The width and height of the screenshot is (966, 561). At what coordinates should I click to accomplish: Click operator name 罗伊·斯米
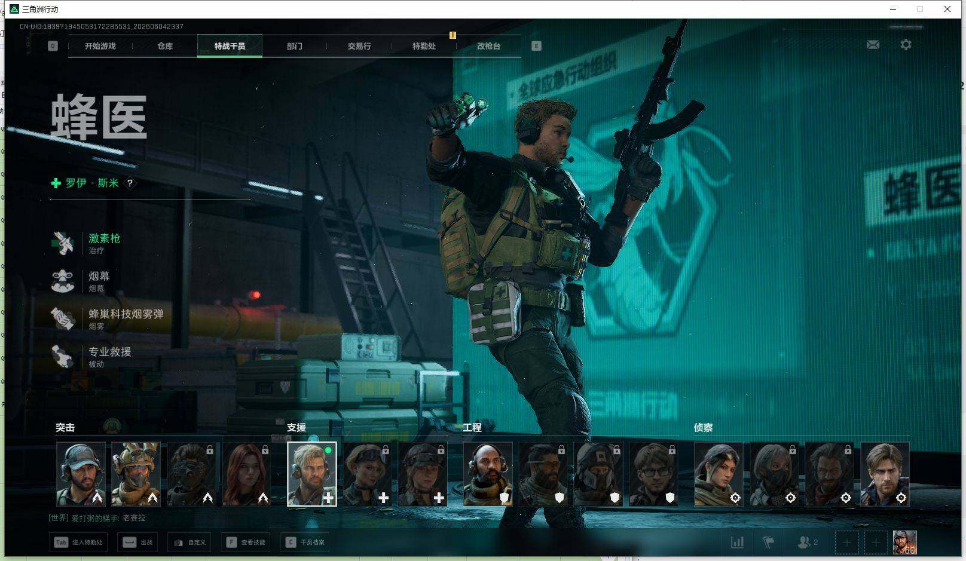click(x=92, y=183)
